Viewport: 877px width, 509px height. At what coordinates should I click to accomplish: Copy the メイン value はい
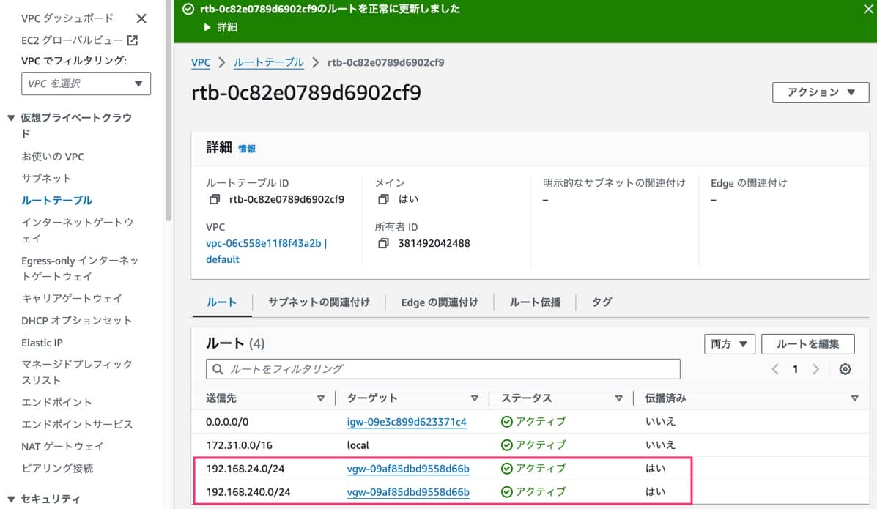(383, 199)
